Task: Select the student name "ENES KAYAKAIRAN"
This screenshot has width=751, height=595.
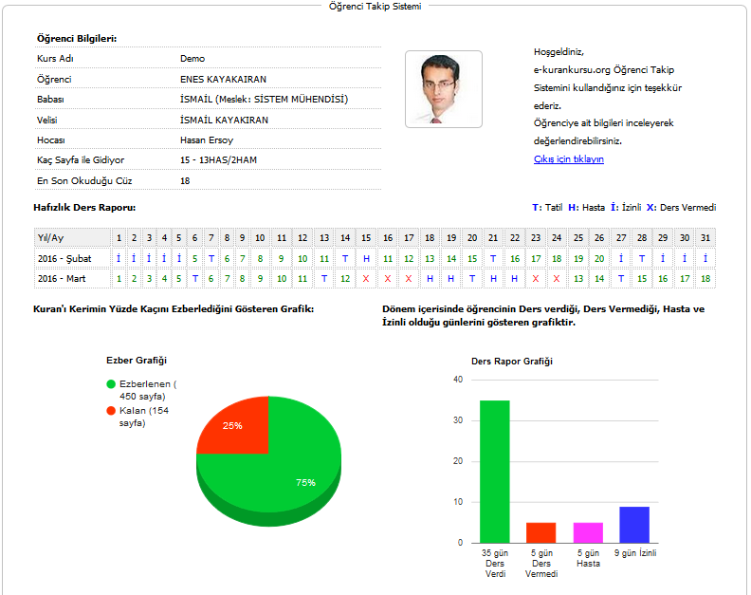Action: [x=223, y=79]
